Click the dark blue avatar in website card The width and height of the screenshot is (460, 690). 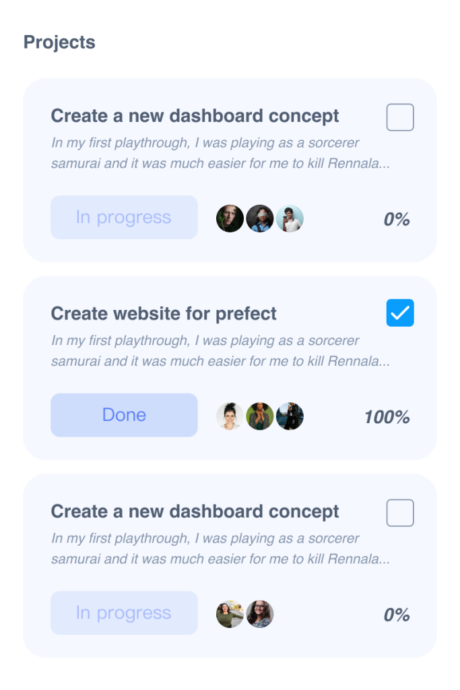pyautogui.click(x=290, y=416)
